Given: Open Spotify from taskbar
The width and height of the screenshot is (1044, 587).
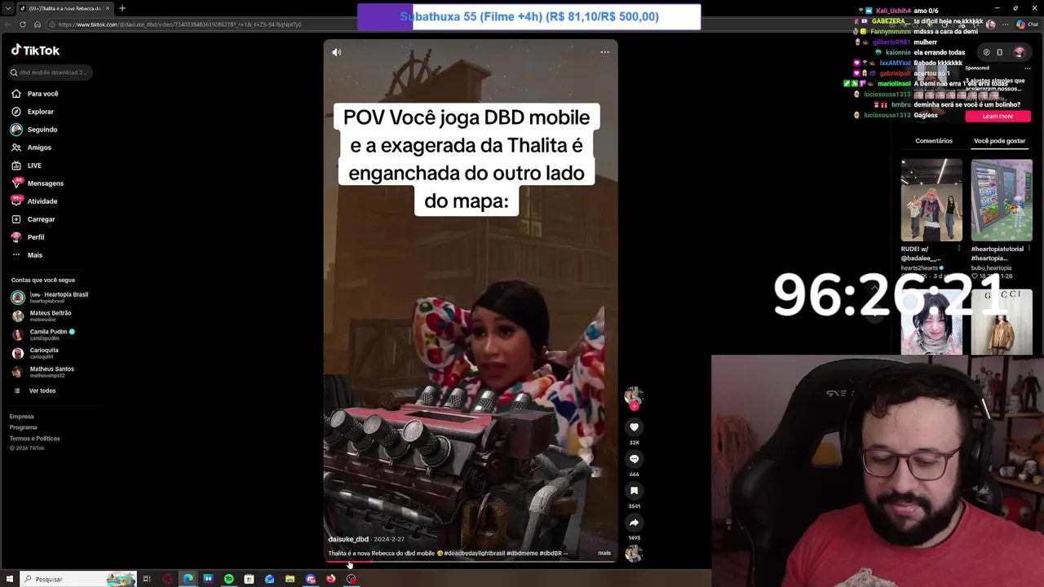Looking at the screenshot, I should pyautogui.click(x=228, y=579).
